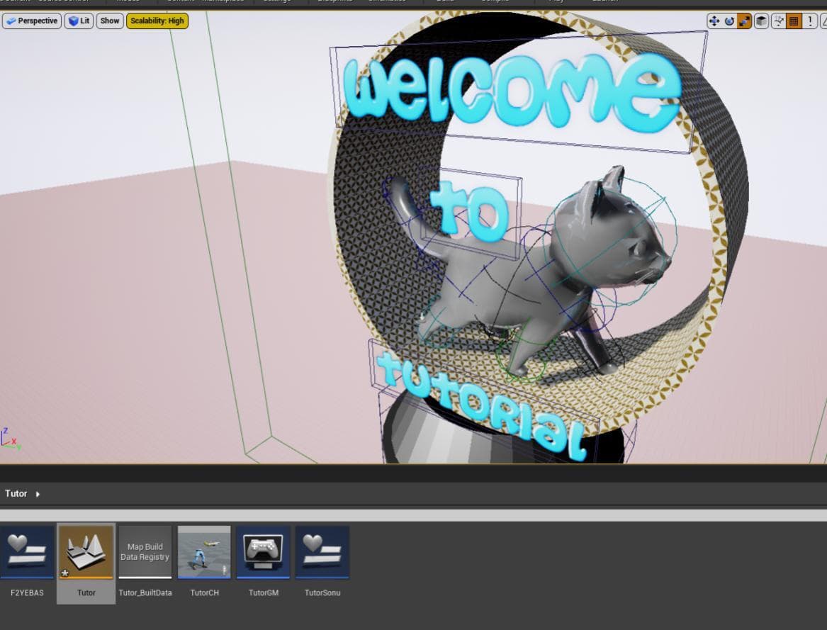Select the translate (move) transform tool
This screenshot has height=630, width=827.
click(714, 21)
